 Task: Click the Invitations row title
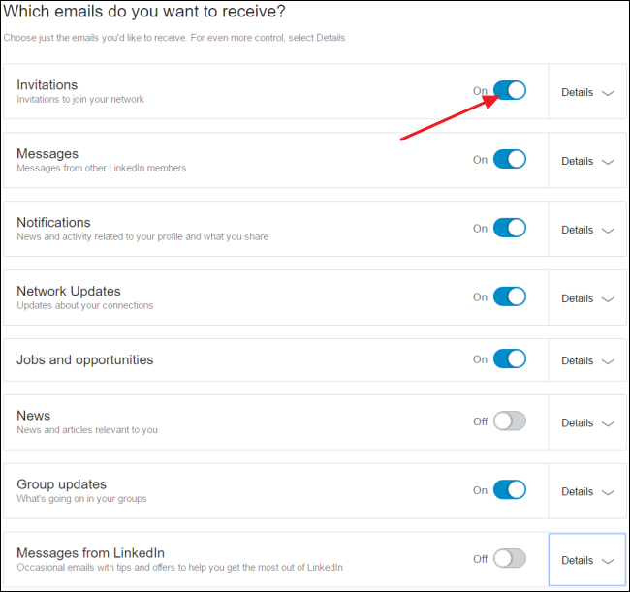pos(47,85)
